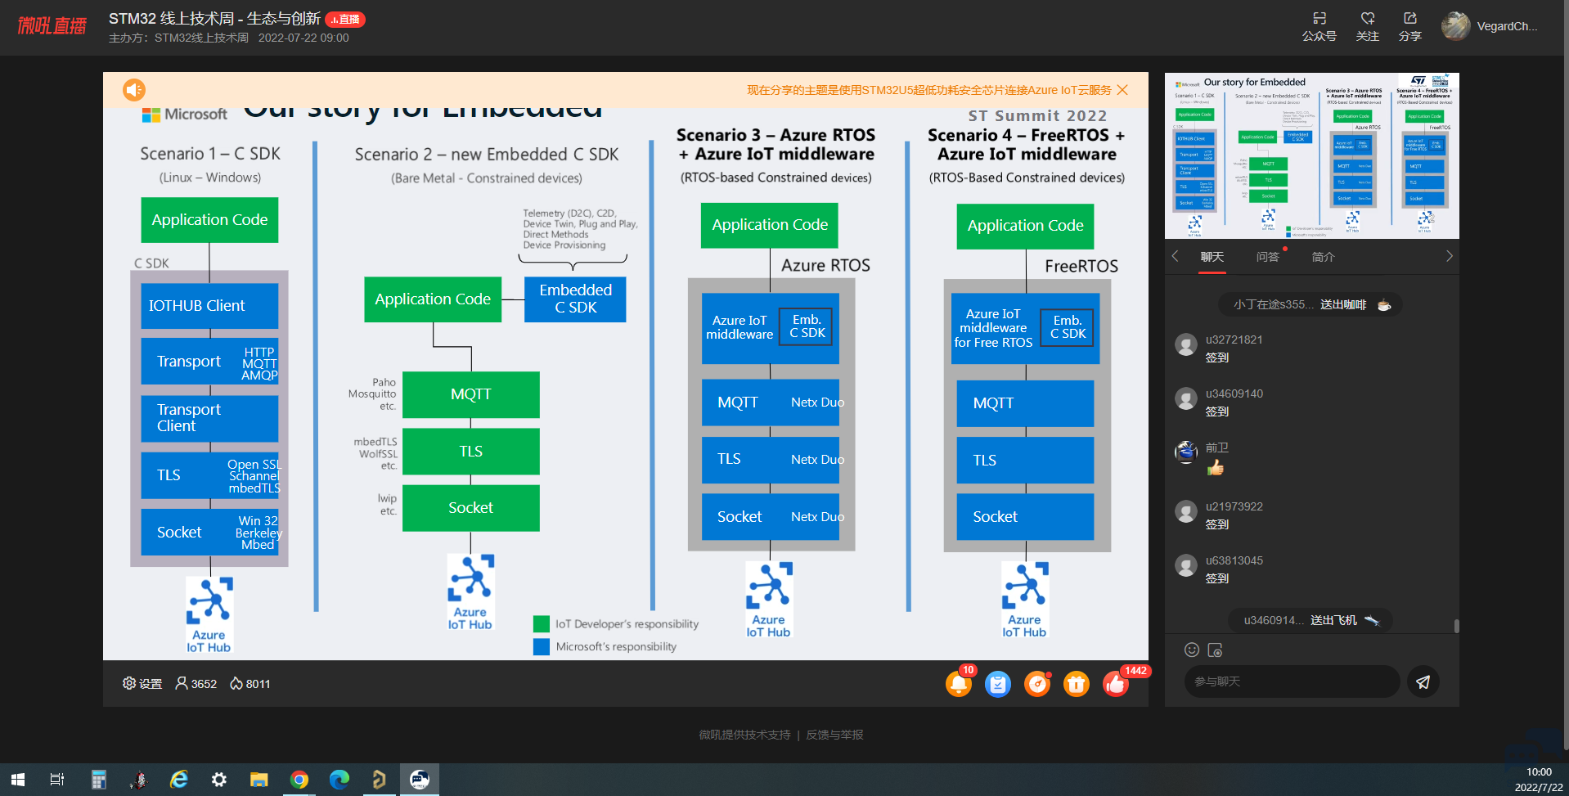
Task: Open the blue questionnaire clipboard icon
Action: pyautogui.click(x=998, y=684)
